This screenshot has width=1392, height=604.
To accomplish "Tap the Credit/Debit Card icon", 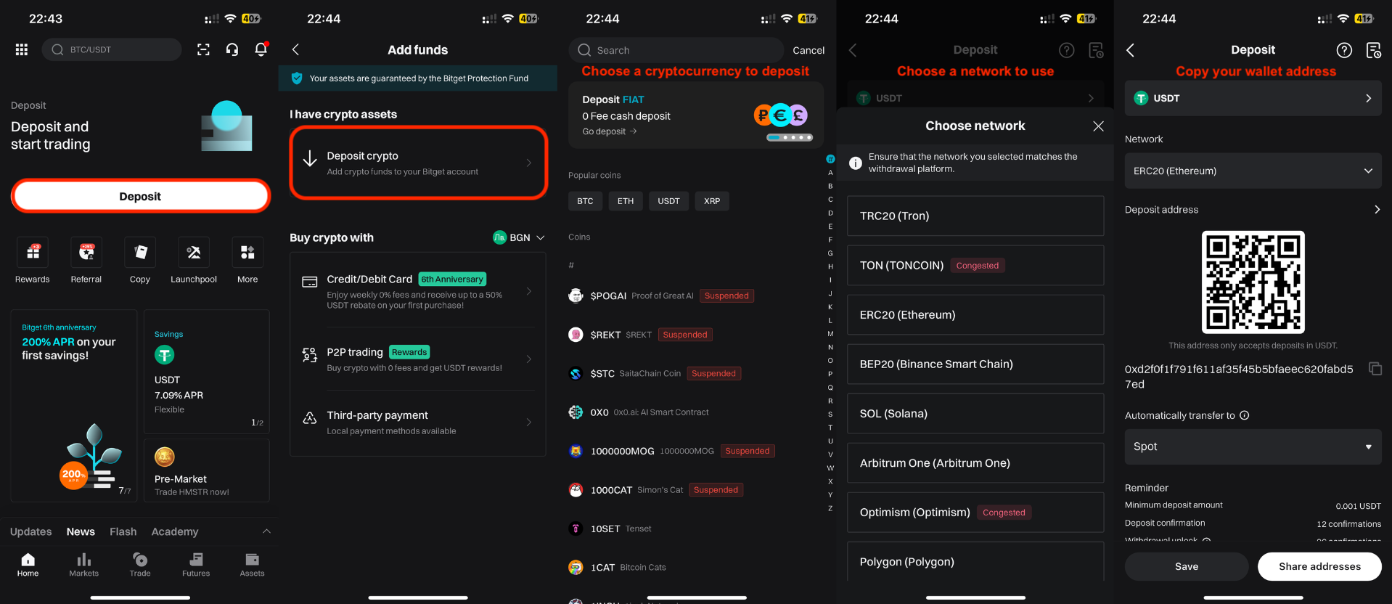I will tap(310, 282).
